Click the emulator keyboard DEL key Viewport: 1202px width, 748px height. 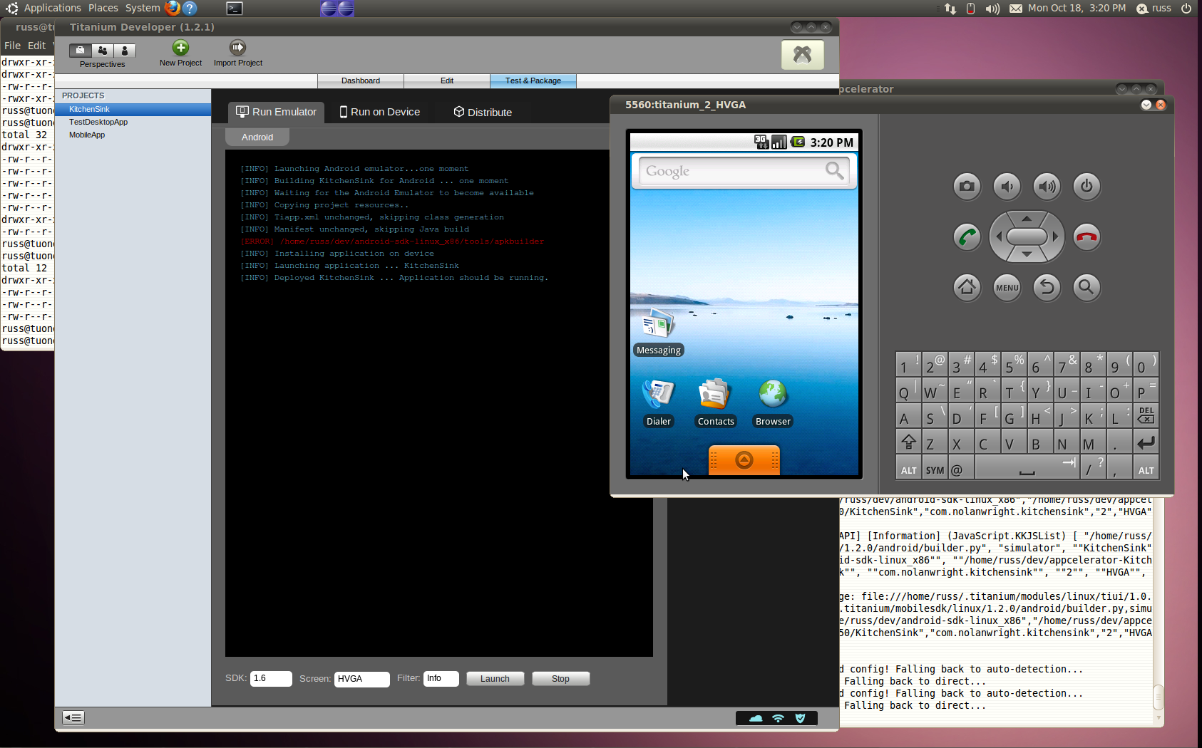pyautogui.click(x=1146, y=416)
